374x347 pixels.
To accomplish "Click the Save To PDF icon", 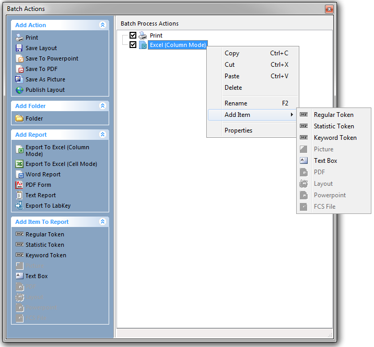I will [19, 69].
